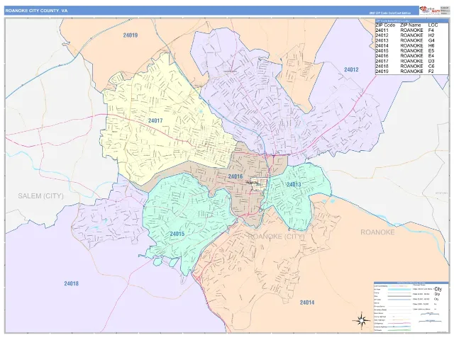Viewport: 454px width, 340px height.
Task: Click the small Roanoke downtown label
Action: [x=252, y=183]
